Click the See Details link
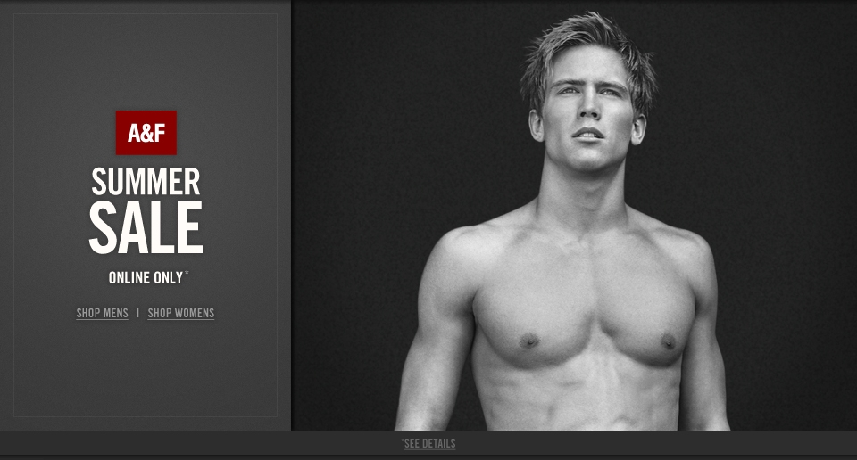Image resolution: width=857 pixels, height=460 pixels. pyautogui.click(x=429, y=444)
